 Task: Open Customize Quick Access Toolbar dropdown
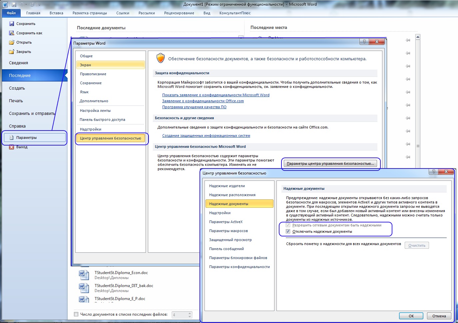coord(39,5)
